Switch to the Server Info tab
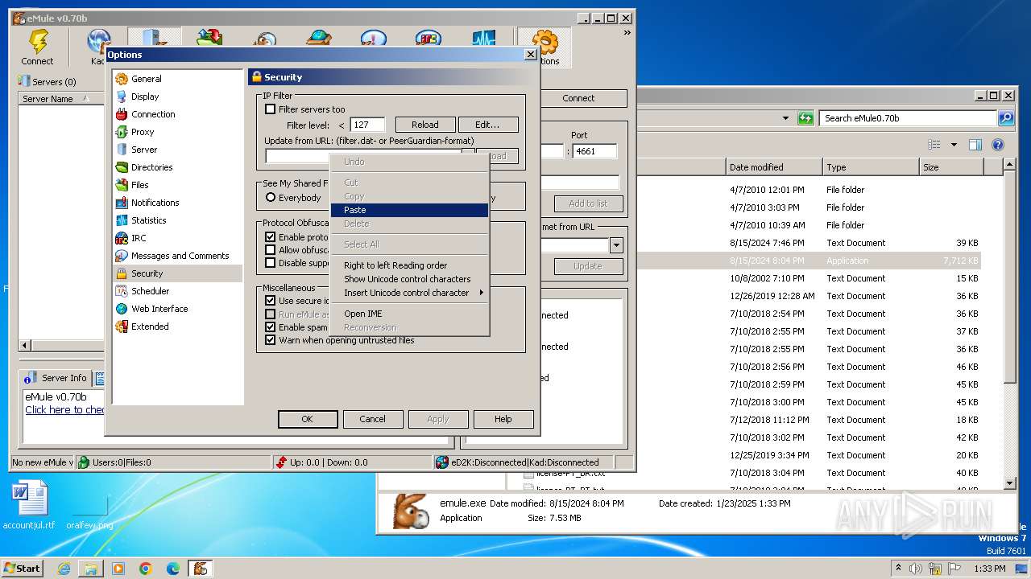 (56, 378)
